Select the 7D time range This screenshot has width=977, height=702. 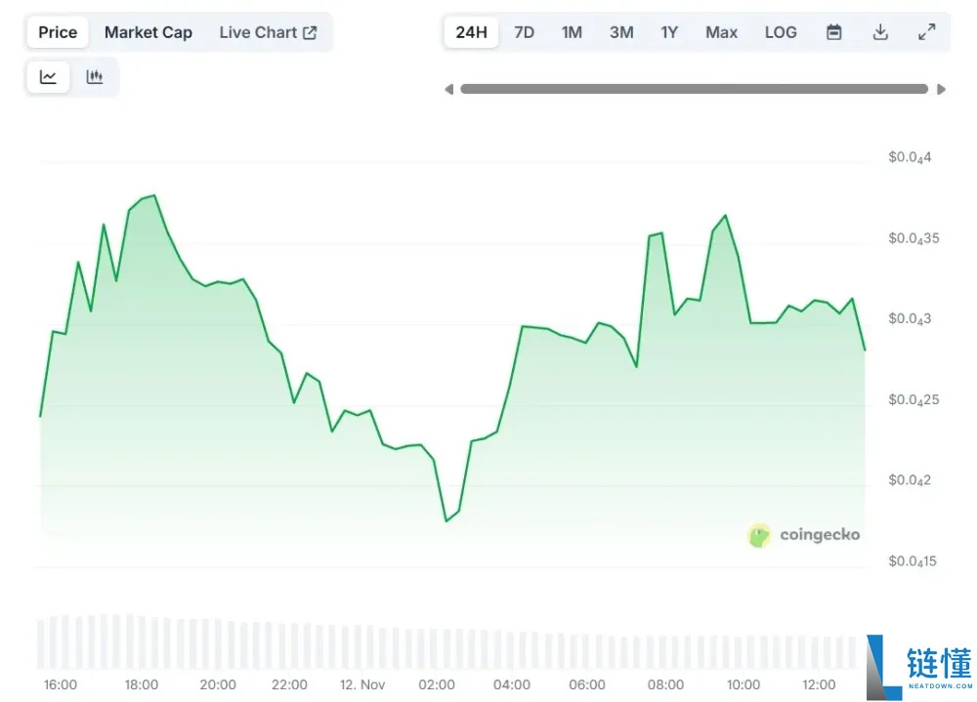pyautogui.click(x=524, y=32)
